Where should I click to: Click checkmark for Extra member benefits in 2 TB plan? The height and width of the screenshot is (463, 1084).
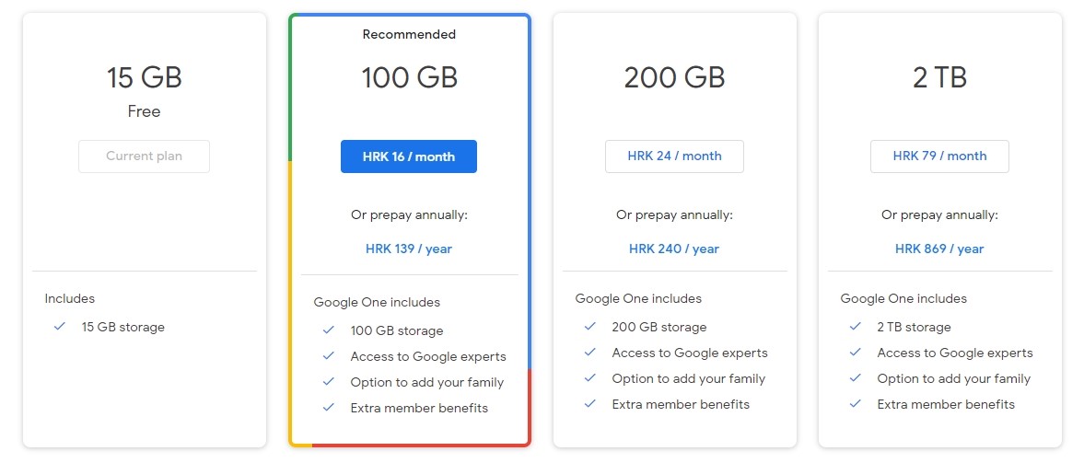click(855, 404)
